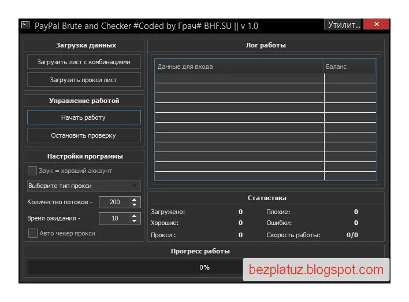
Task: Click the Данные для входа column header
Action: (239, 67)
